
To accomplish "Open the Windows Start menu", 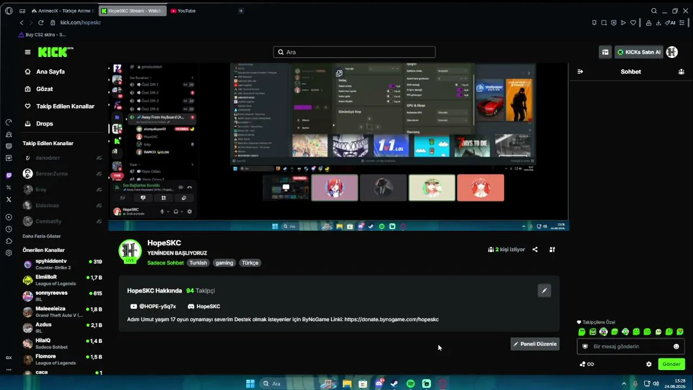I will (x=250, y=383).
